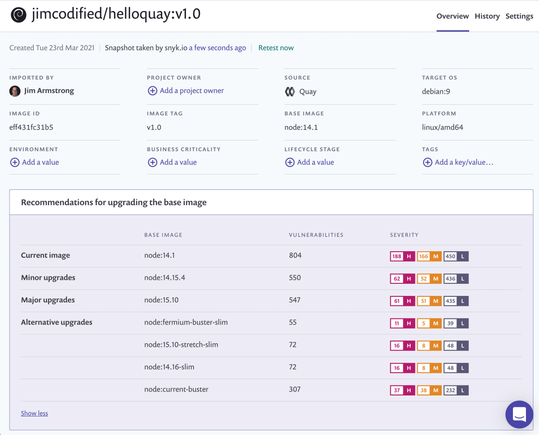
Task: Click the 450 low severity badge
Action: [456, 256]
